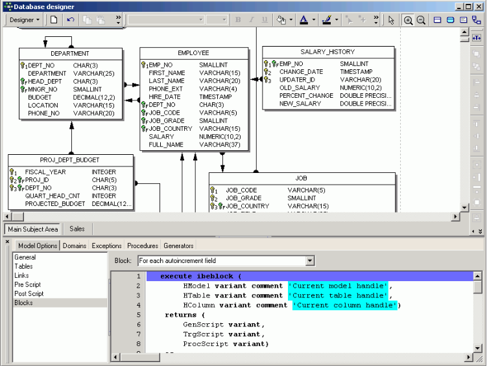487x366 pixels.
Task: Close the bottom options panel
Action: click(x=7, y=241)
